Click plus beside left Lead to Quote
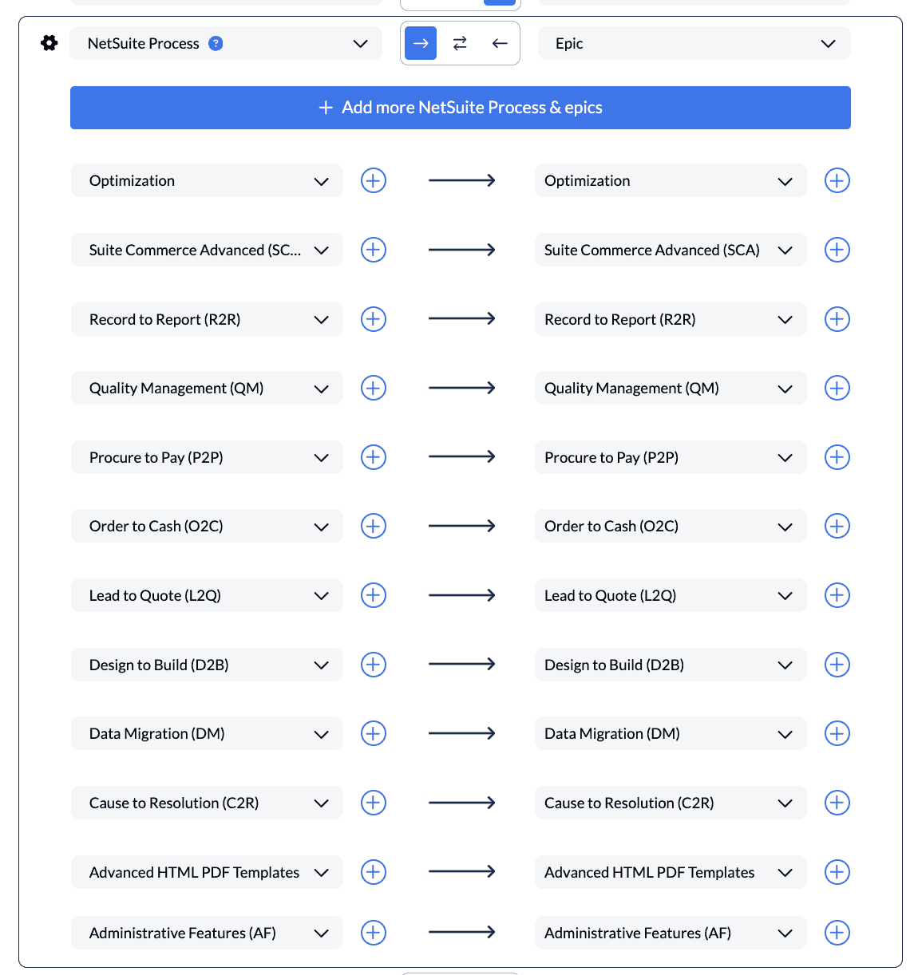This screenshot has height=975, width=918. pos(374,595)
